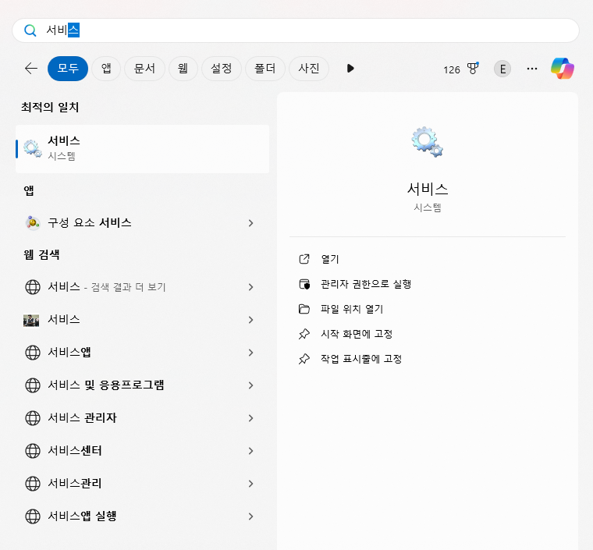This screenshot has width=593, height=550.
Task: Click folder icon for 파일 위치 열기
Action: point(304,309)
